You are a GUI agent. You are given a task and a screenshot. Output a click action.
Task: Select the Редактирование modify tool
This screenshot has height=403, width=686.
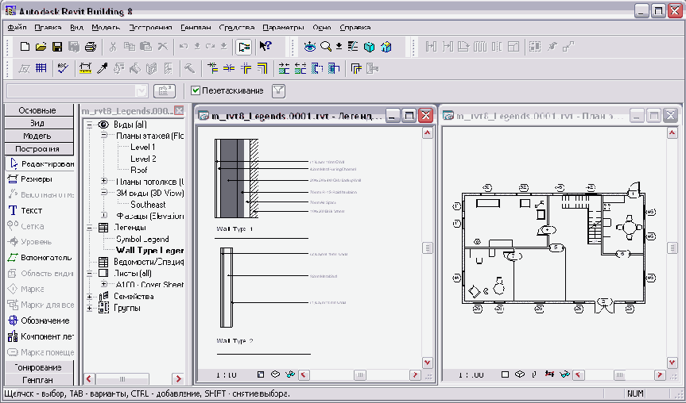click(41, 163)
